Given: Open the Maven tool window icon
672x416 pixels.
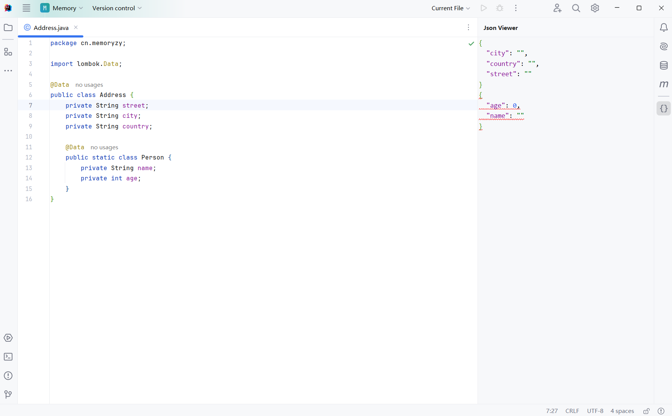Looking at the screenshot, I should tap(664, 84).
